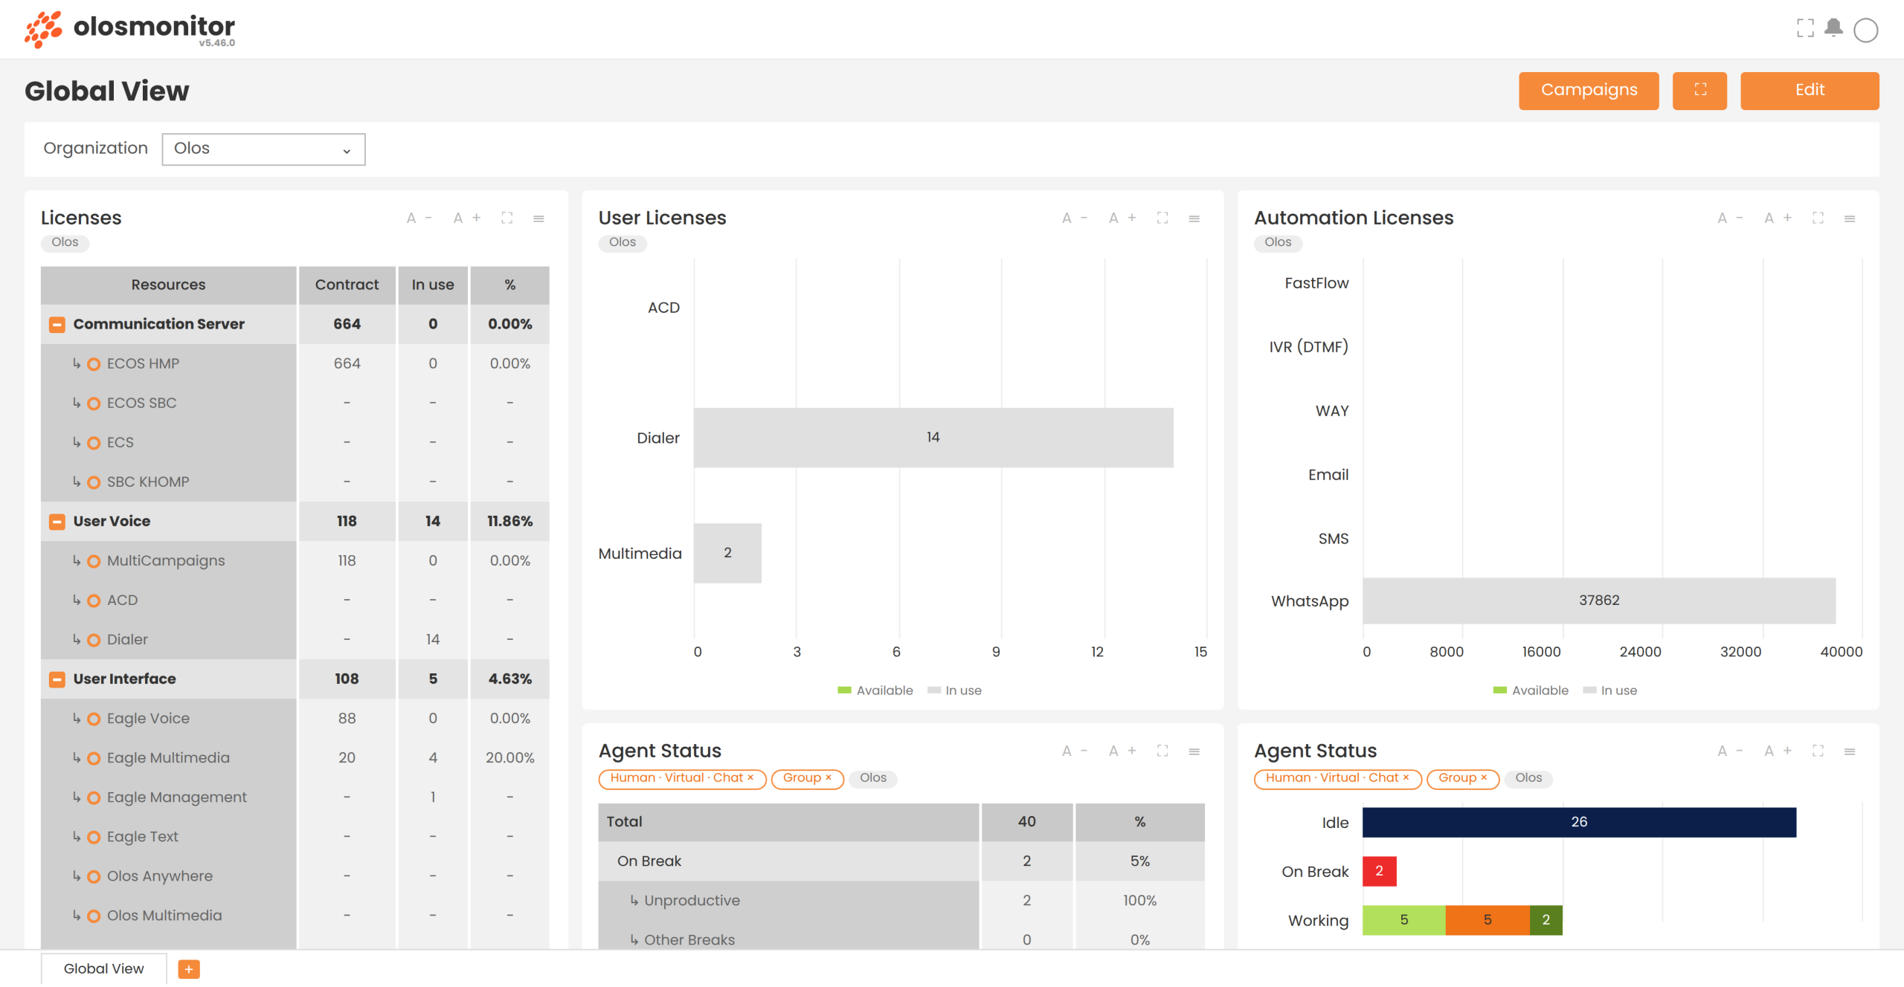Open the Automation Licenses panel menu
The width and height of the screenshot is (1904, 987).
[x=1850, y=219]
